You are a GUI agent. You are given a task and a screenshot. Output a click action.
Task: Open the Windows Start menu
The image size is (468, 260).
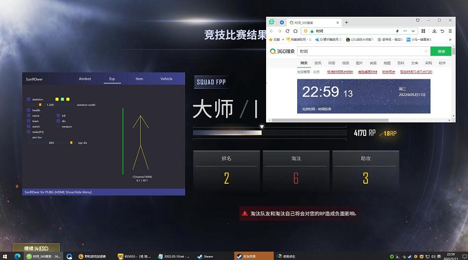coord(5,256)
